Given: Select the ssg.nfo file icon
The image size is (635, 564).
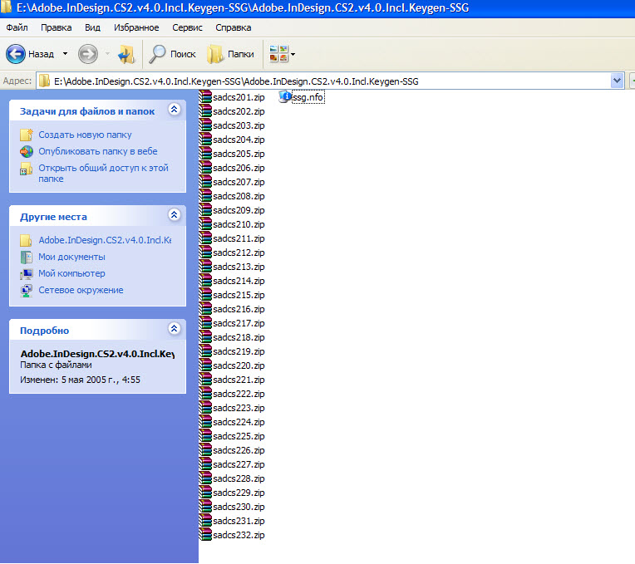Looking at the screenshot, I should point(285,96).
